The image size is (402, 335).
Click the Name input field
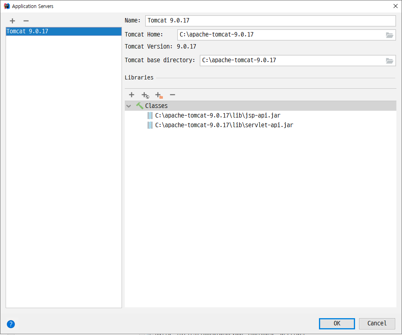pyautogui.click(x=270, y=21)
